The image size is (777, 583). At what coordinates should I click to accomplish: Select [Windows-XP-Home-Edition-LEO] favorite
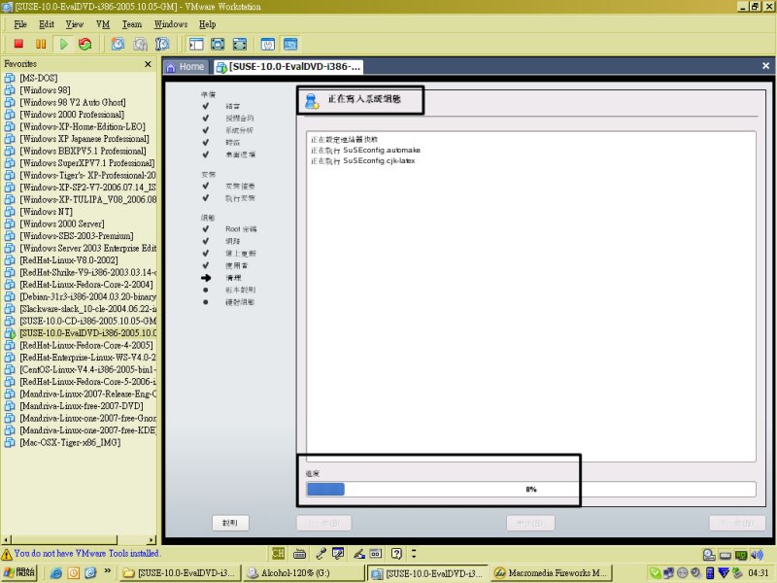click(x=83, y=126)
